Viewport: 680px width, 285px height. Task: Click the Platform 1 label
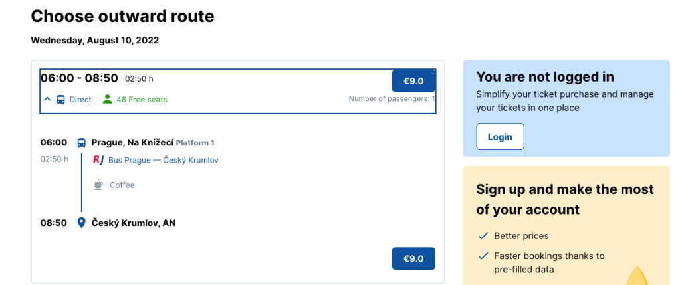[x=195, y=143]
